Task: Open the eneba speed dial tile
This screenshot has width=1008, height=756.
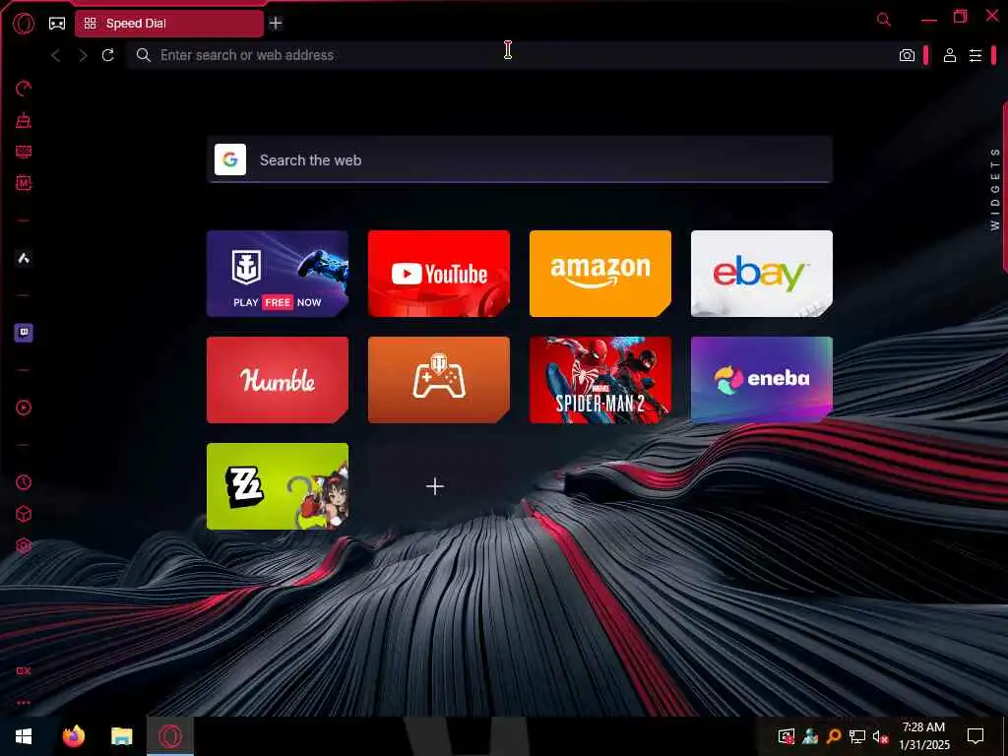Action: (761, 379)
